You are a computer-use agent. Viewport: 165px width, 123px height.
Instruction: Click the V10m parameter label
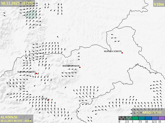point(159,4)
